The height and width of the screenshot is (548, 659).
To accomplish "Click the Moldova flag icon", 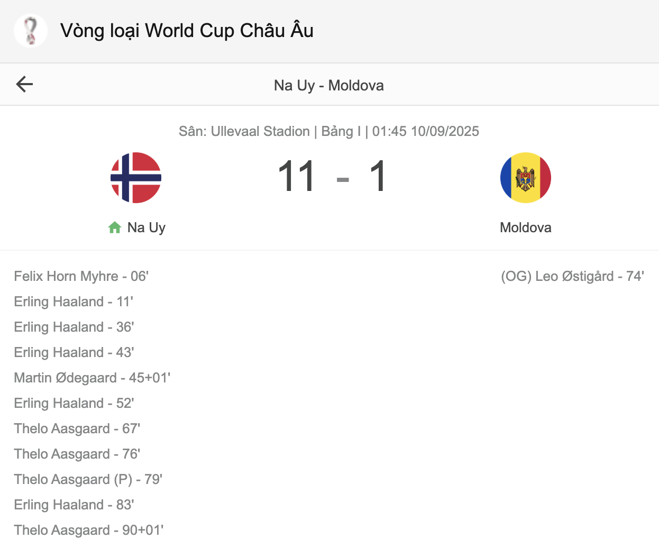I will (x=526, y=178).
